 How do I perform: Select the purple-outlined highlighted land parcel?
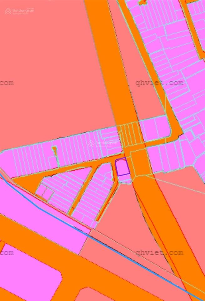point(122,167)
